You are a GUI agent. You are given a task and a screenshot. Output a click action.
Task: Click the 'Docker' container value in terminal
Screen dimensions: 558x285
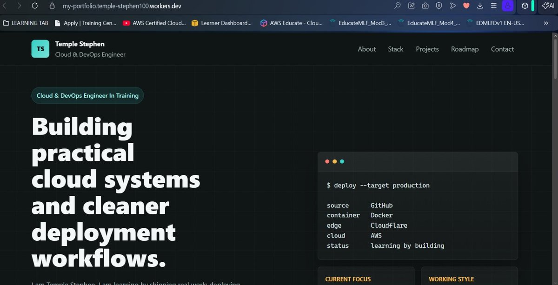pos(382,215)
